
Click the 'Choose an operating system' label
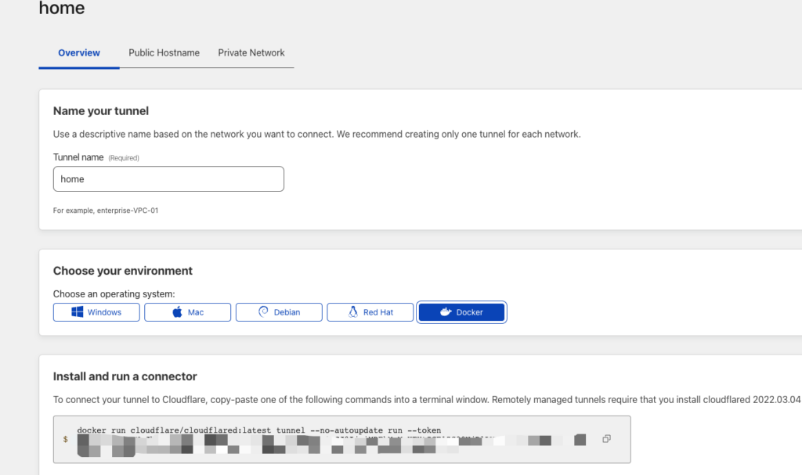pyautogui.click(x=114, y=294)
